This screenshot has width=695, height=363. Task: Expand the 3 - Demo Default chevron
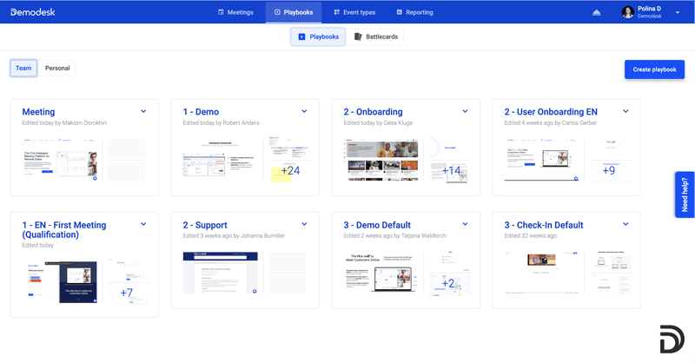[x=465, y=224]
